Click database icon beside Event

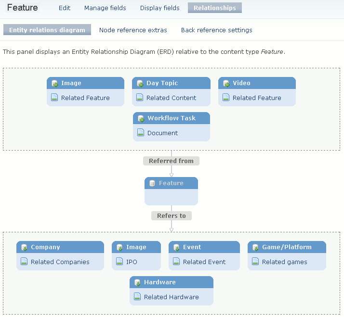coord(176,247)
